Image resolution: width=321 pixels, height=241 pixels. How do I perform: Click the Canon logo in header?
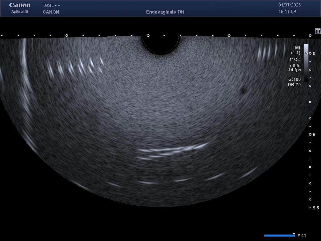tap(20, 5)
